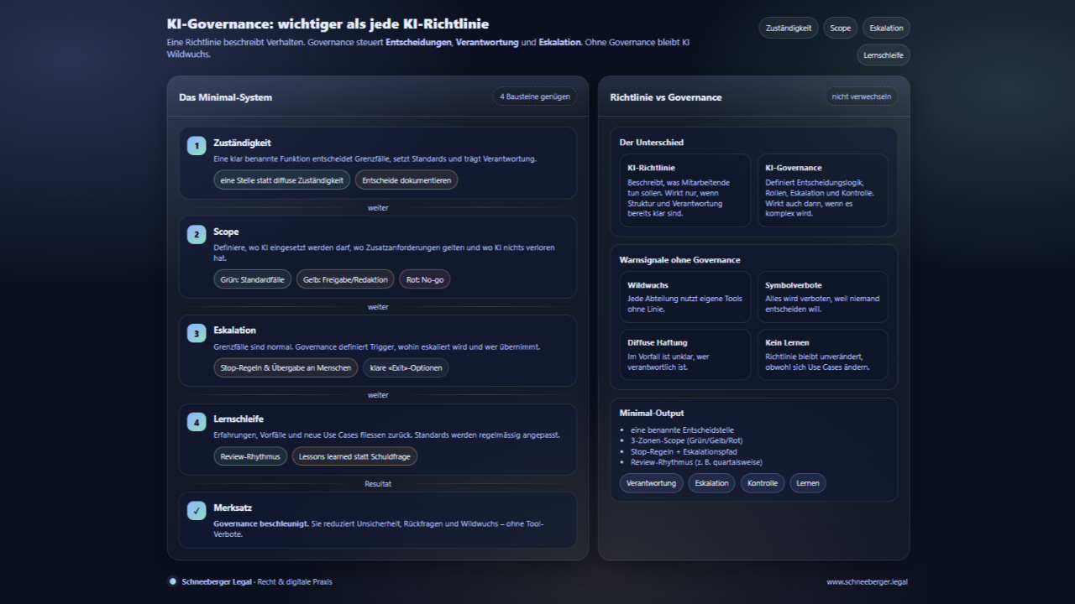Select the 'Der Unterschied' section heading

652,143
